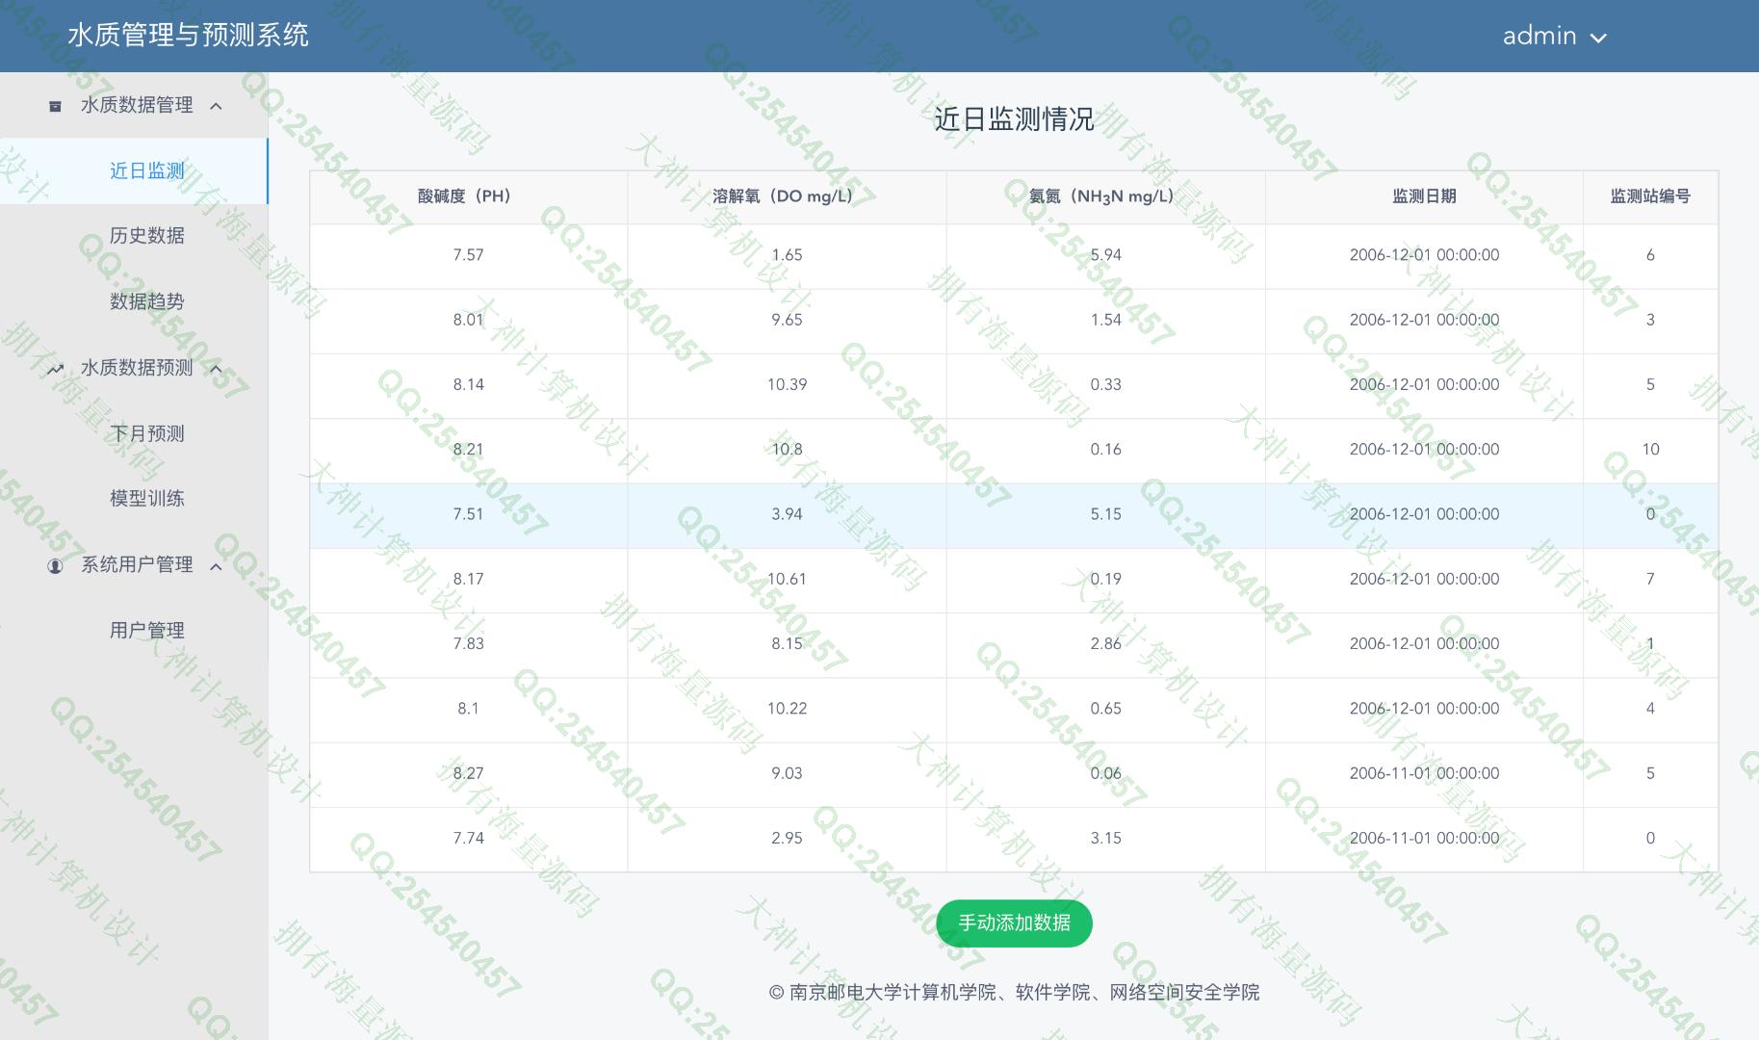Click the 溶解氧（DO mg/L）column header
This screenshot has height=1040, width=1759.
tap(787, 196)
